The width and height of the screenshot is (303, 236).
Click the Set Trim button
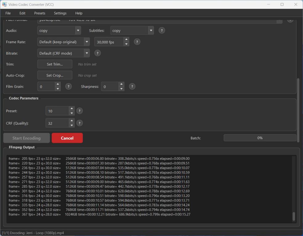55,64
